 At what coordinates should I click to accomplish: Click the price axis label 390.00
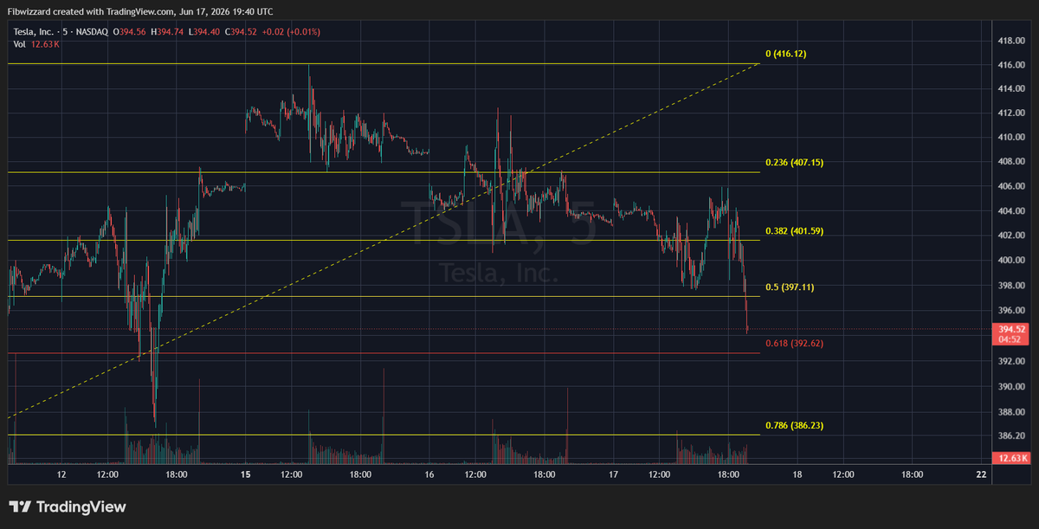tap(1012, 388)
